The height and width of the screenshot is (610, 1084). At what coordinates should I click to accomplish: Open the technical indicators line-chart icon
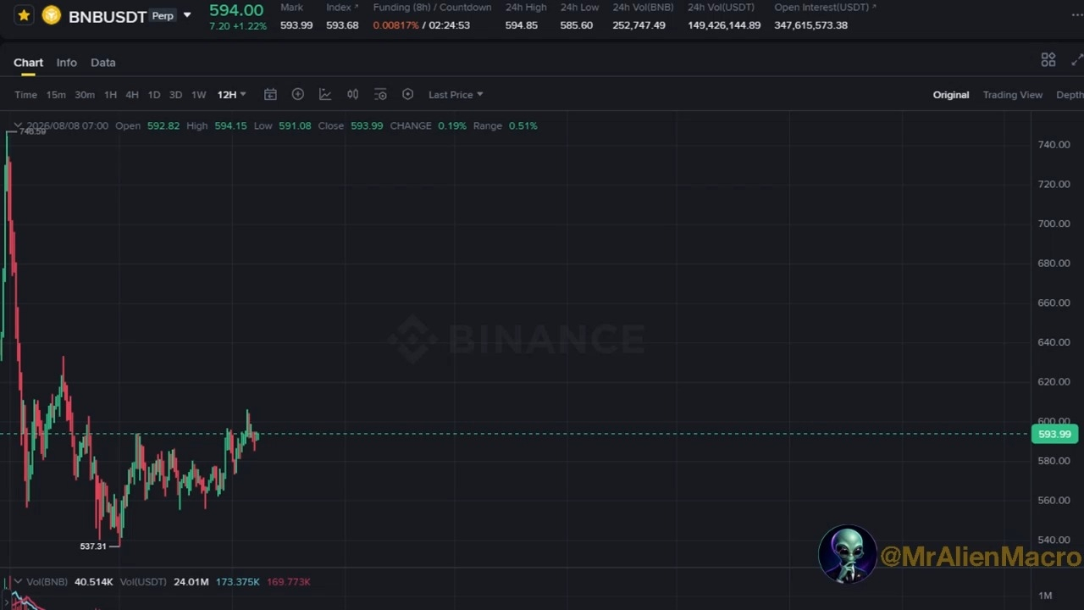325,95
